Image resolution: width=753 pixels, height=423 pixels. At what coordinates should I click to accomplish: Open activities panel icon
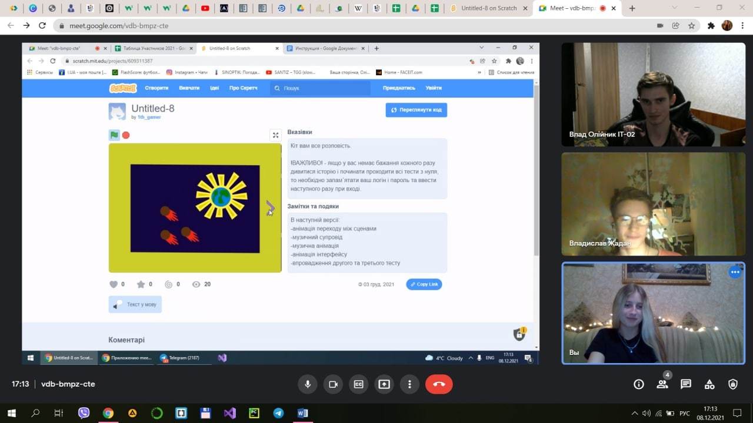709,384
